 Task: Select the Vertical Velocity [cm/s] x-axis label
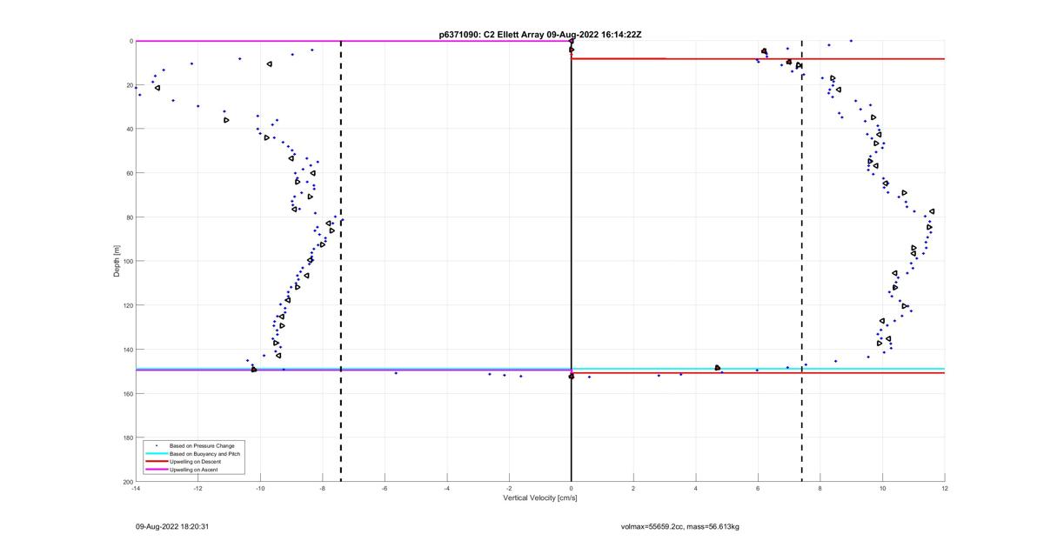[539, 498]
